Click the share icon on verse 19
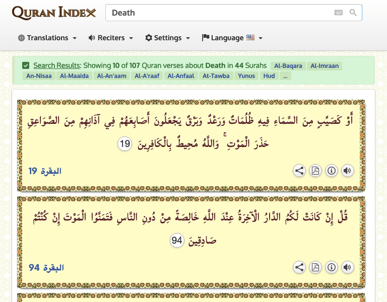 coord(299,171)
